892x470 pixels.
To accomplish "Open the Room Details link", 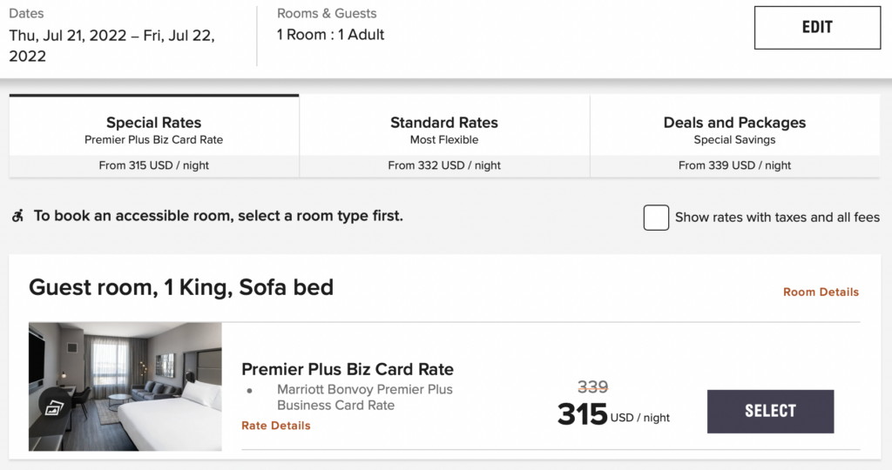I will [821, 292].
